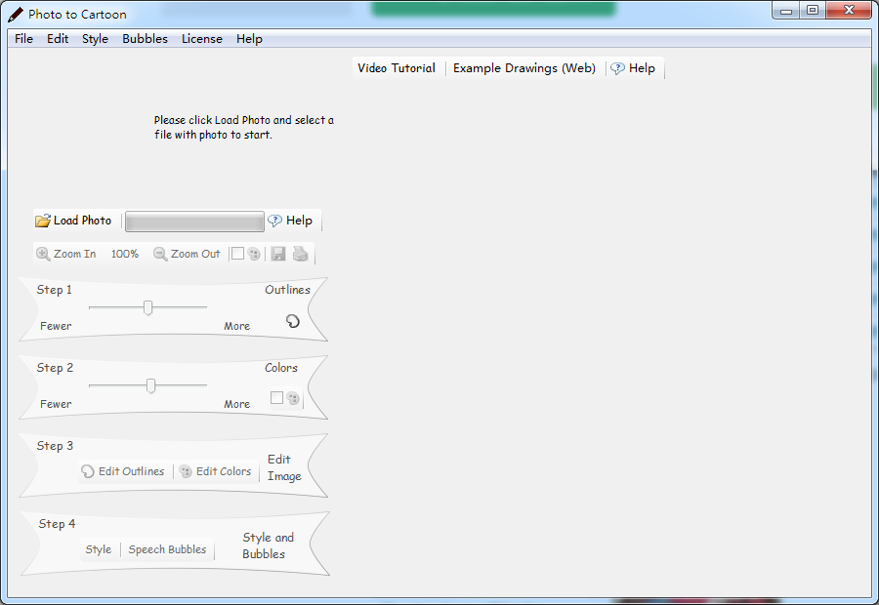Open the File menu
Image resolution: width=879 pixels, height=605 pixels.
pyautogui.click(x=23, y=39)
